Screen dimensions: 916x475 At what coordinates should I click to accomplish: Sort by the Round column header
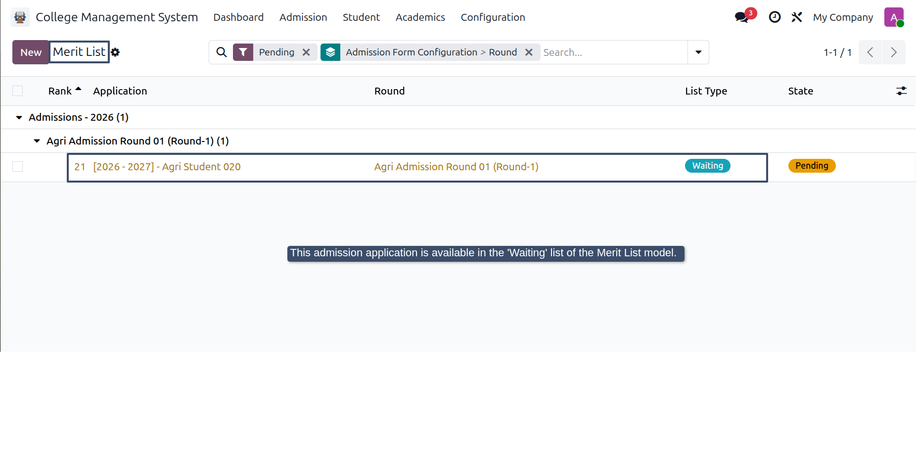point(389,91)
